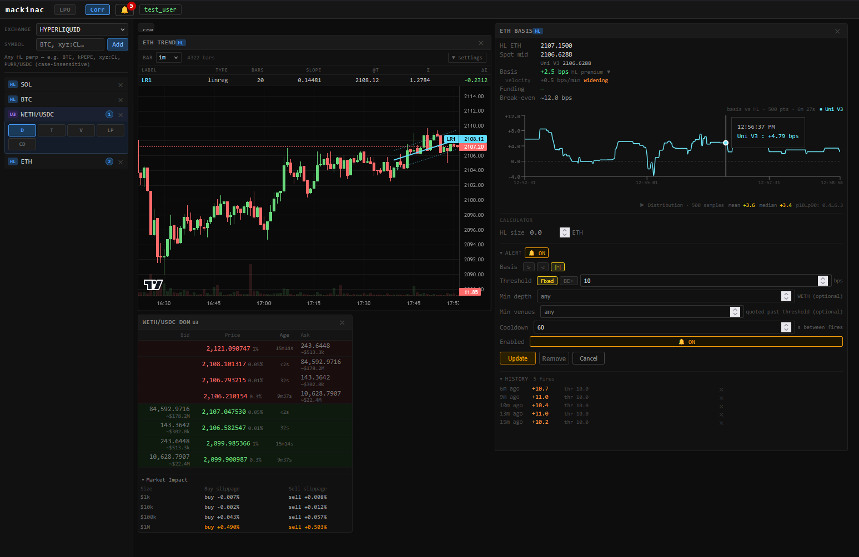Click the U3 badge next to WETH/USDC
Image resolution: width=859 pixels, height=557 pixels.
(x=13, y=114)
